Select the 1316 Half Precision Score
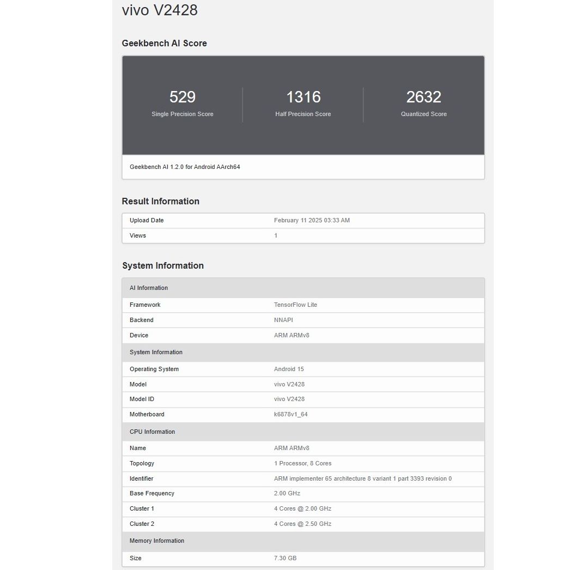Viewport: 570px width, 570px height. pos(303,97)
